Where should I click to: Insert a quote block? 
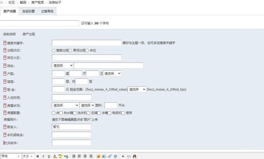coord(123,156)
